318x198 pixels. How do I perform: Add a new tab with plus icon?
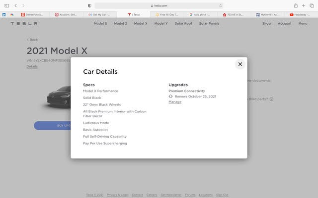pos(304,5)
